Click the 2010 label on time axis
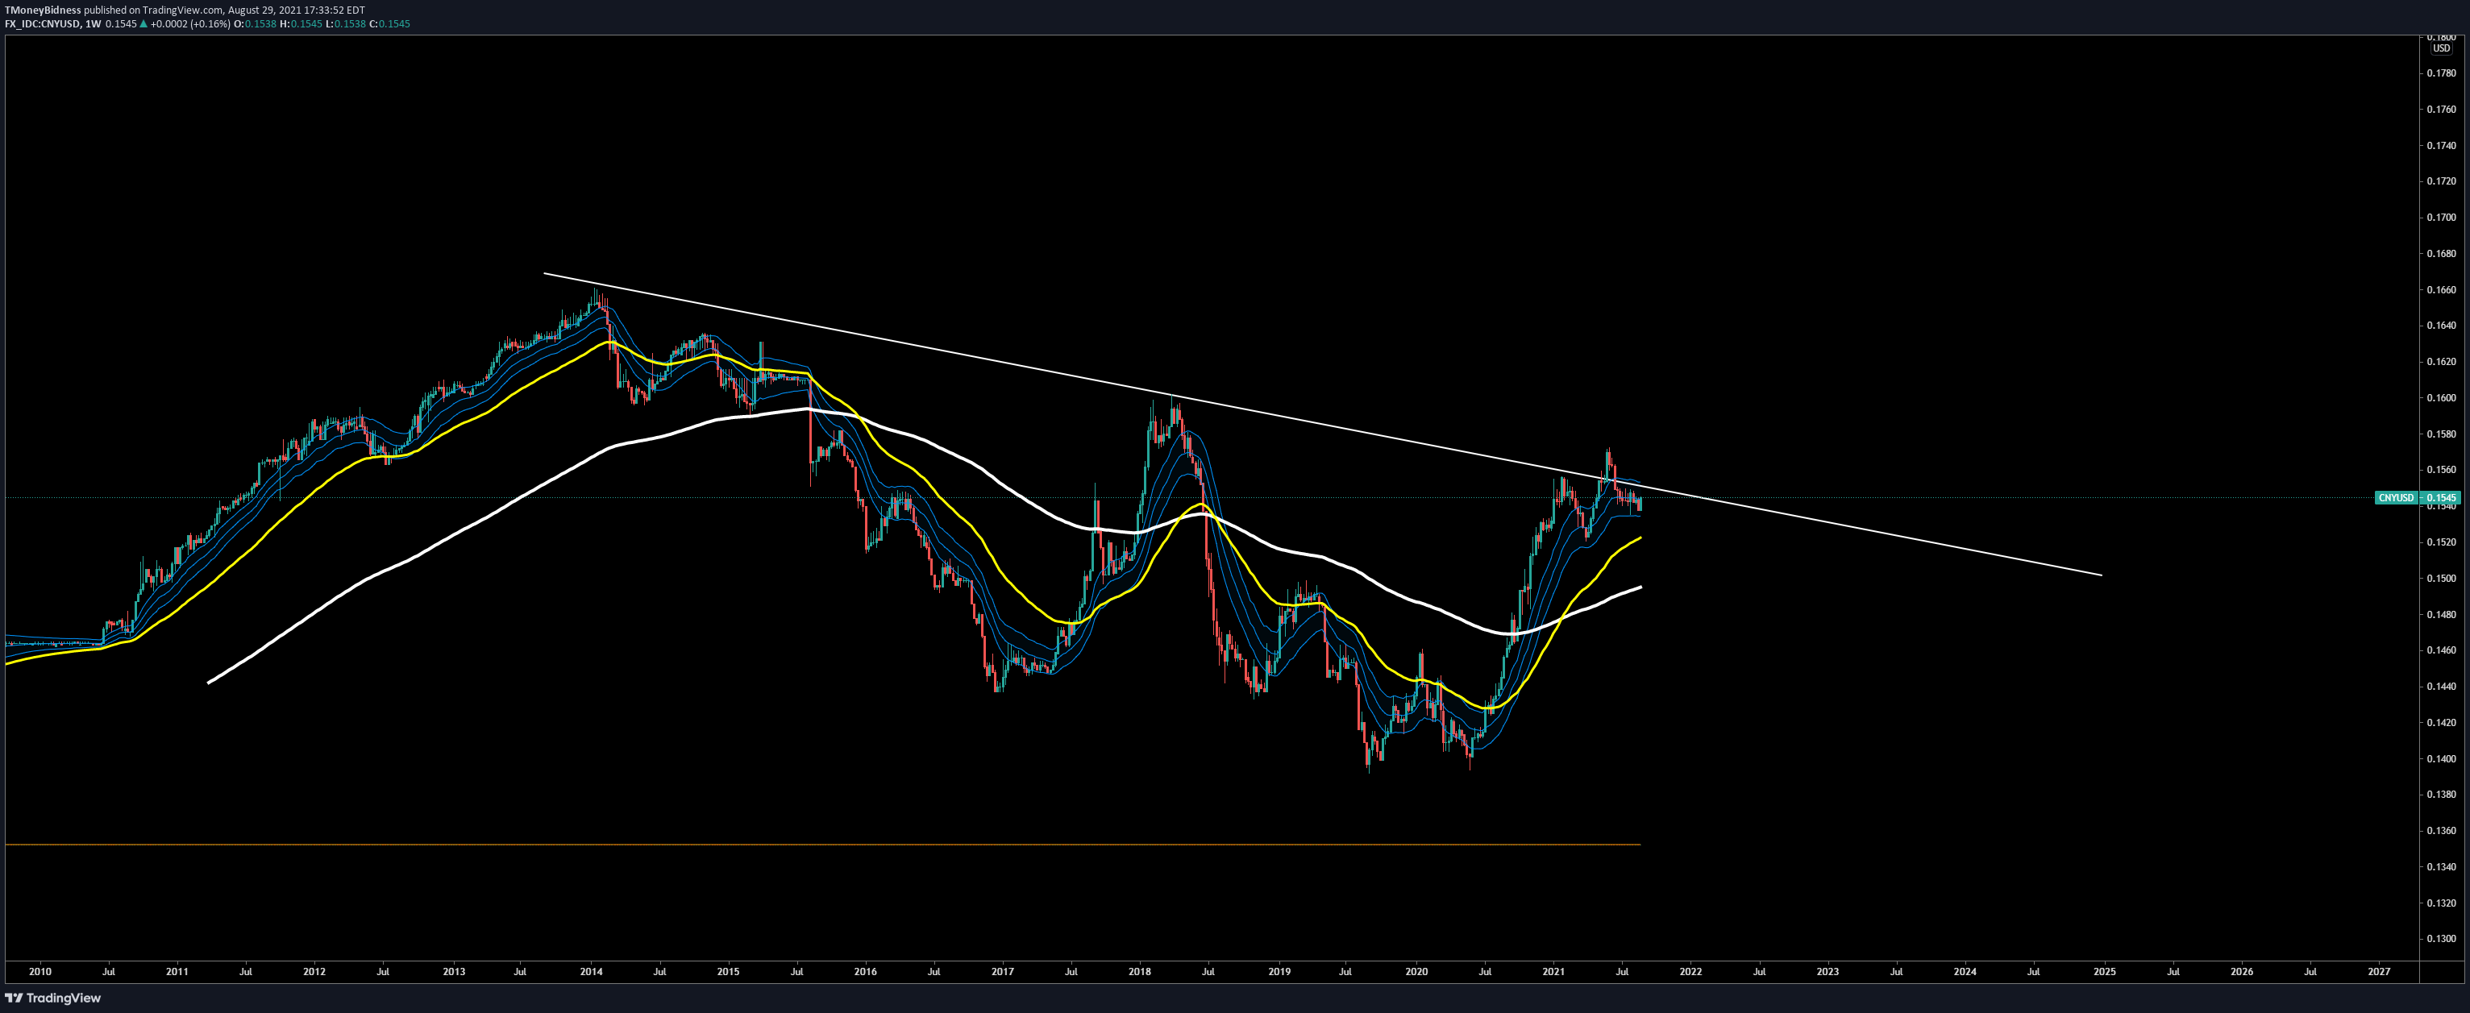Screen dimensions: 2470x1013 40,971
